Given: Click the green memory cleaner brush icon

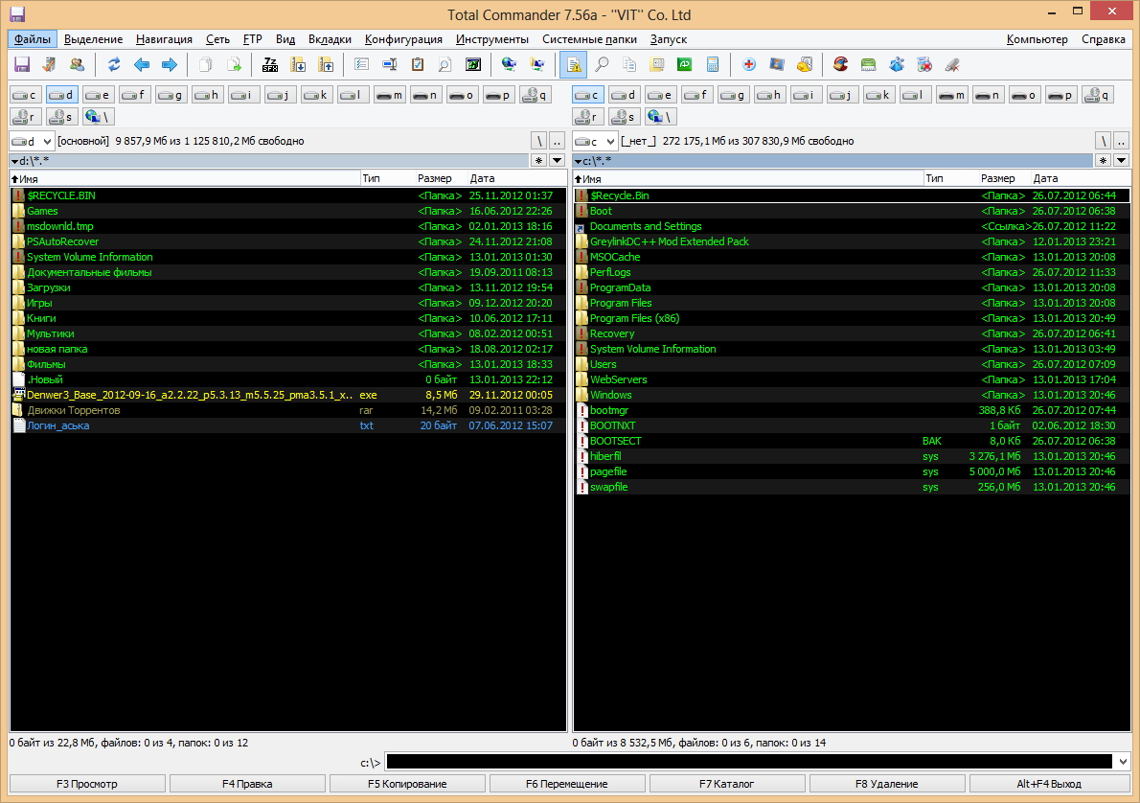Looking at the screenshot, I should [869, 65].
